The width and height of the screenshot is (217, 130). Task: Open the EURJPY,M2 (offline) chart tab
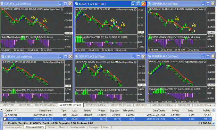[45, 105]
